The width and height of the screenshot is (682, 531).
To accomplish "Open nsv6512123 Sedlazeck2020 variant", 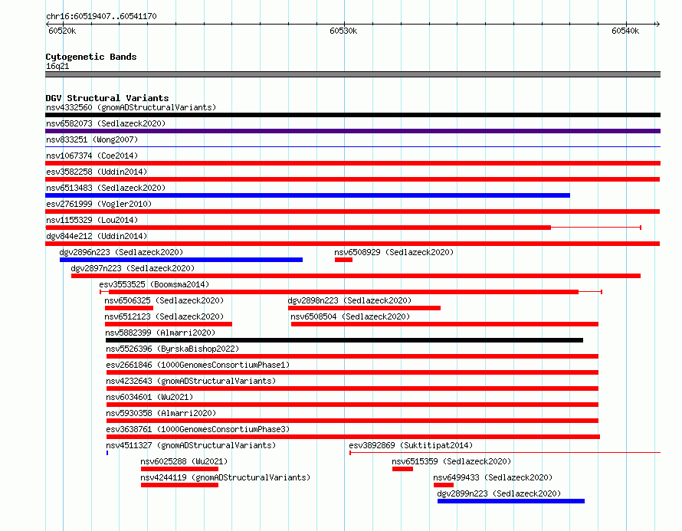I will 164,316.
